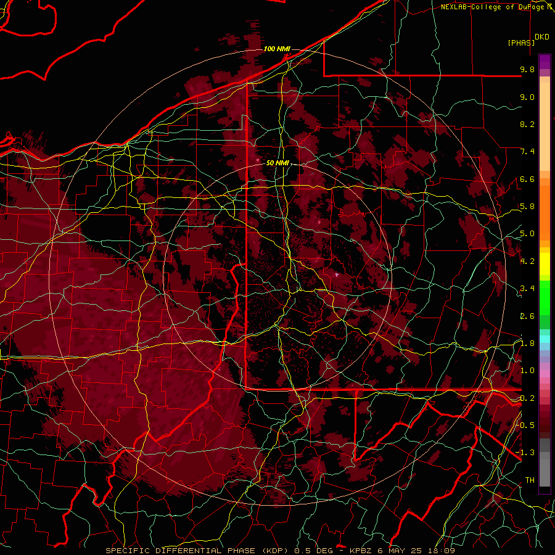Click the 5.8 value on the color scale
This screenshot has height=555, width=555.
pos(527,207)
